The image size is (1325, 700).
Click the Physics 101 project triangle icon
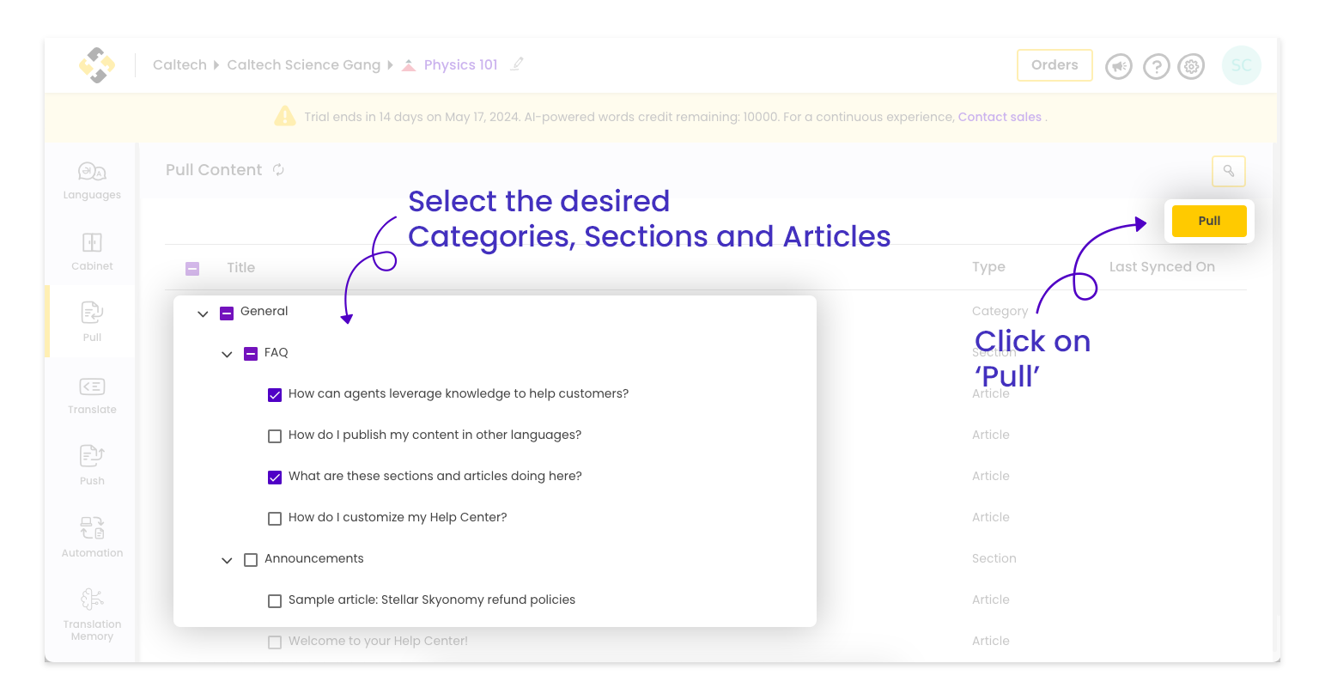click(x=409, y=65)
